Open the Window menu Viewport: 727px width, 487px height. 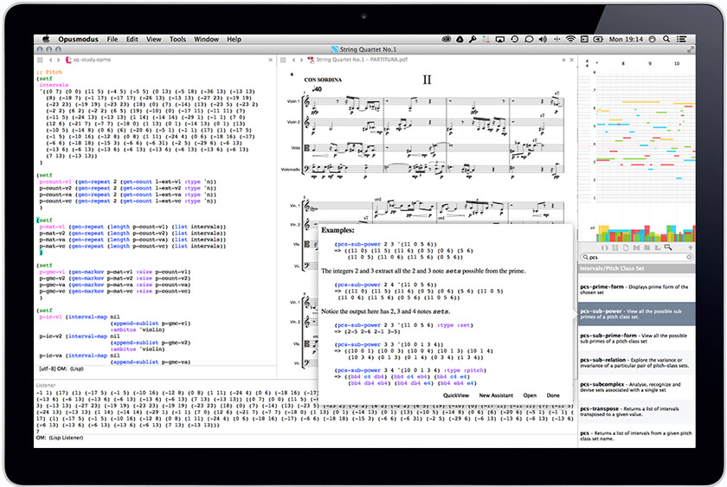coord(206,40)
